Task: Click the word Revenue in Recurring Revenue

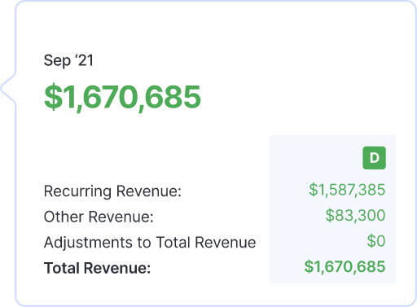Action: coord(148,191)
